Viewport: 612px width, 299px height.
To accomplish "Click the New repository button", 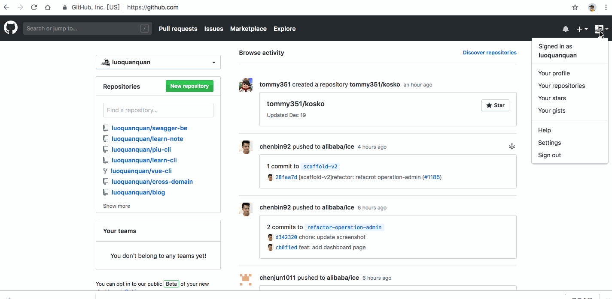I will coord(189,86).
